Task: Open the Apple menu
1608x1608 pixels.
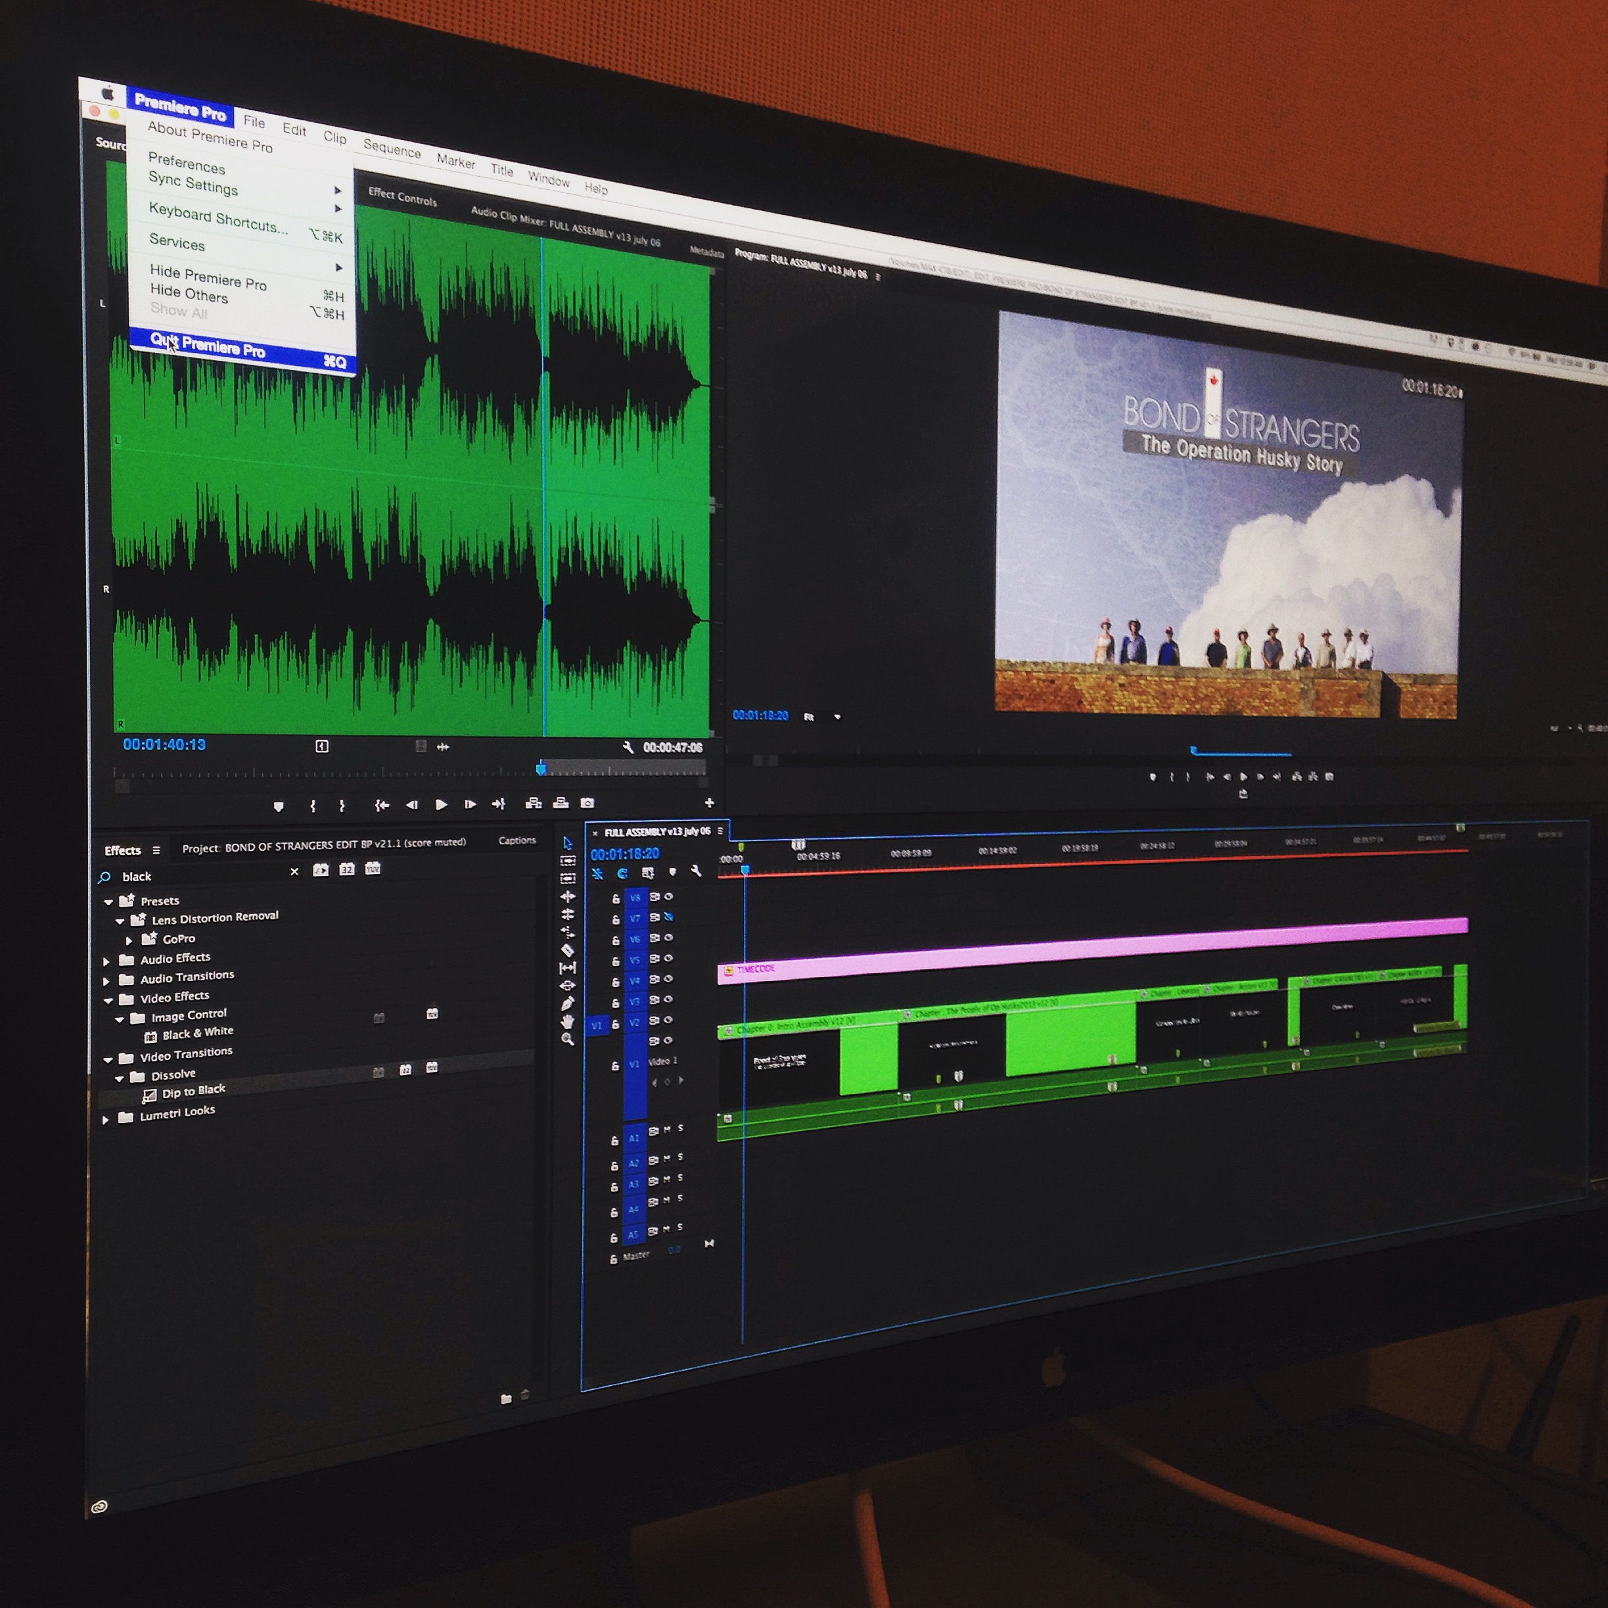Action: click(107, 93)
